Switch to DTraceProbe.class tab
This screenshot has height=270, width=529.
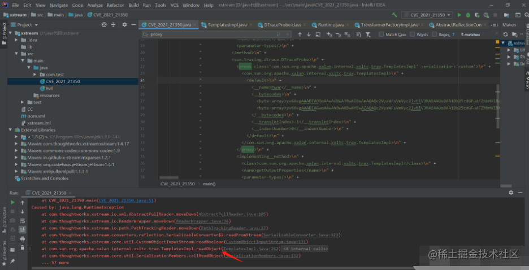point(283,25)
